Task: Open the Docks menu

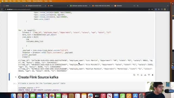Action: click(x=24, y=1)
